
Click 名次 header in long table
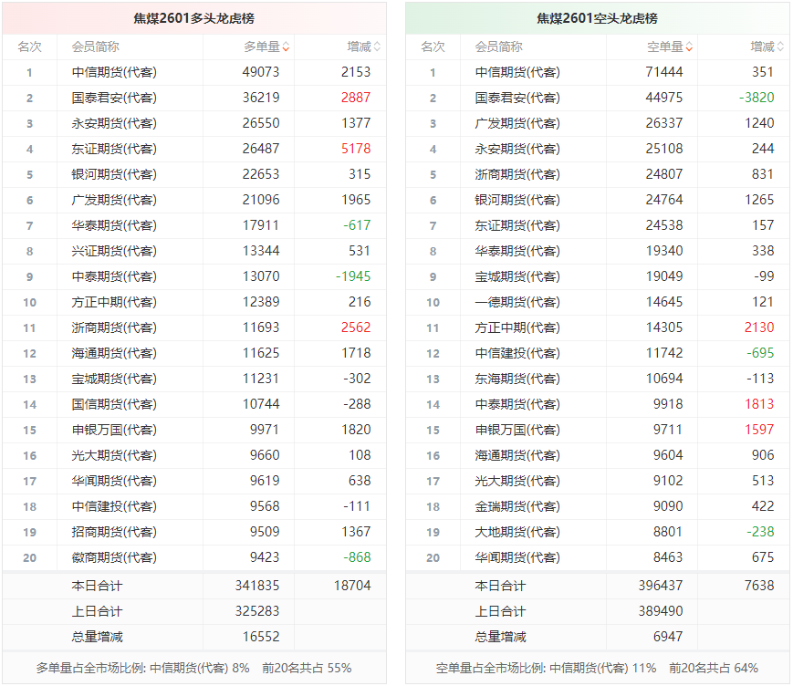coord(29,47)
